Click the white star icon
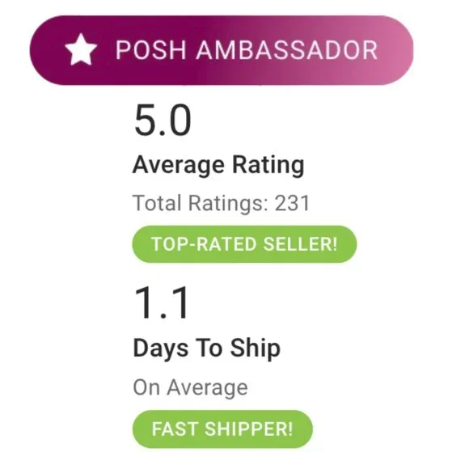This screenshot has width=469, height=469. tap(81, 49)
